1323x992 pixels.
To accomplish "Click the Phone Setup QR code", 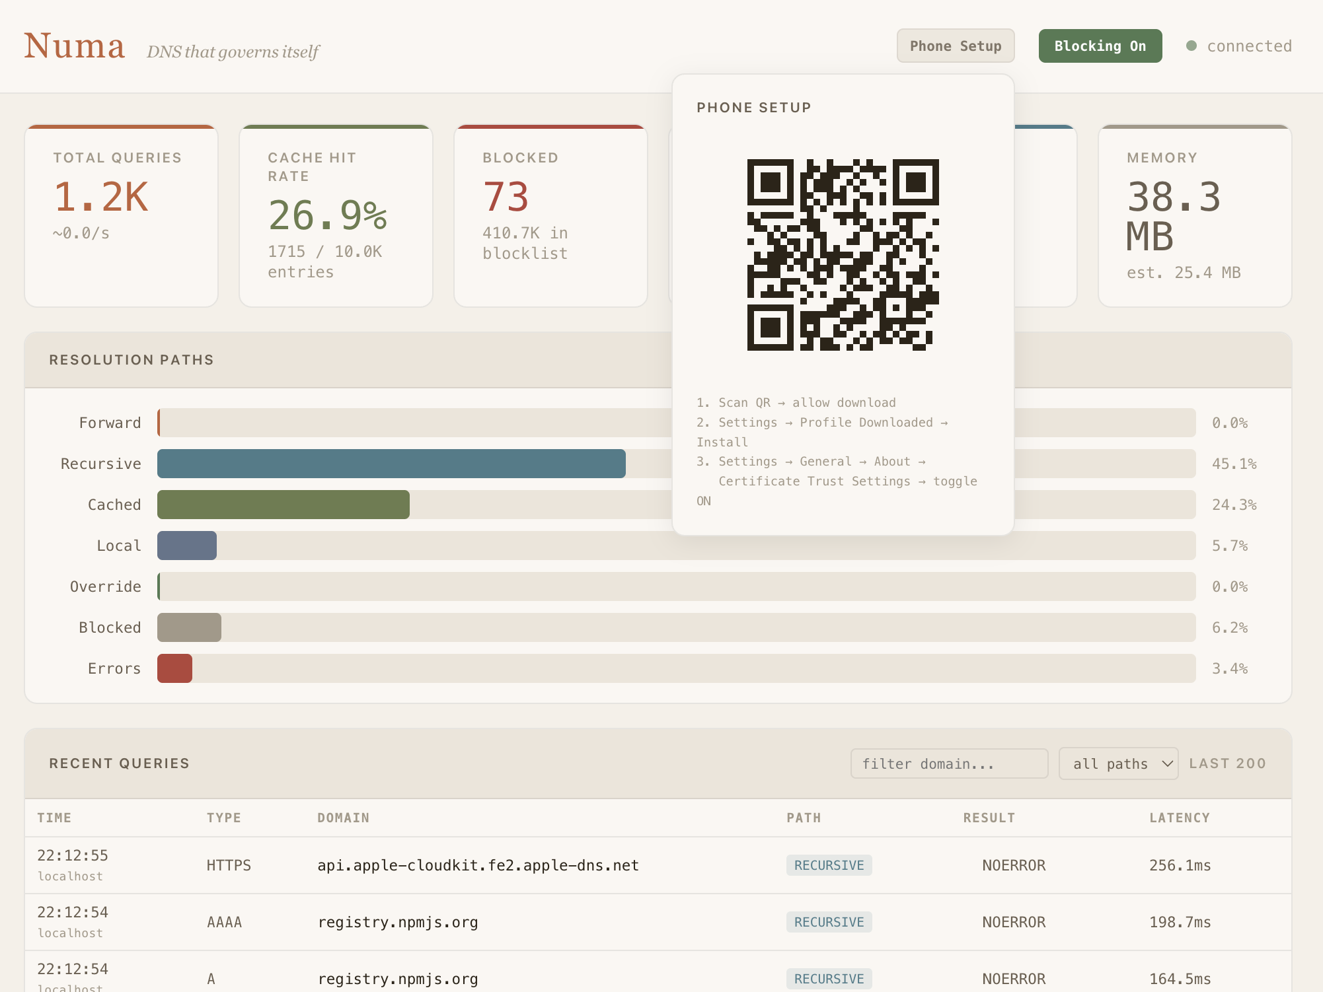I will click(x=843, y=254).
